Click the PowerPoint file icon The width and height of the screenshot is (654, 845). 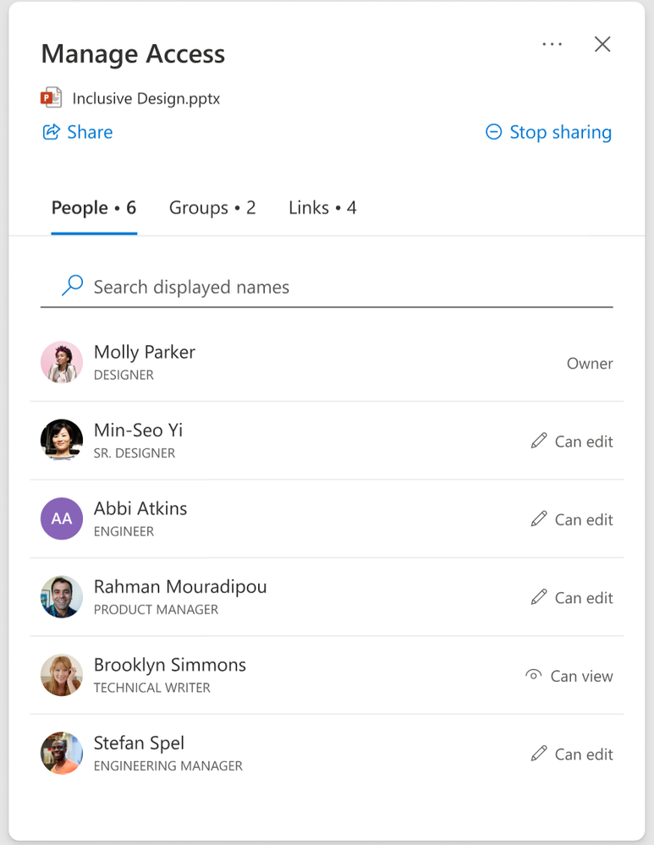pos(52,98)
